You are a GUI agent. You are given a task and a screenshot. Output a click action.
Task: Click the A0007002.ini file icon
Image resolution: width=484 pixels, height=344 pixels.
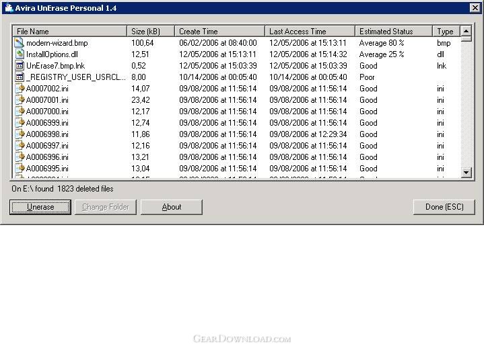point(20,89)
